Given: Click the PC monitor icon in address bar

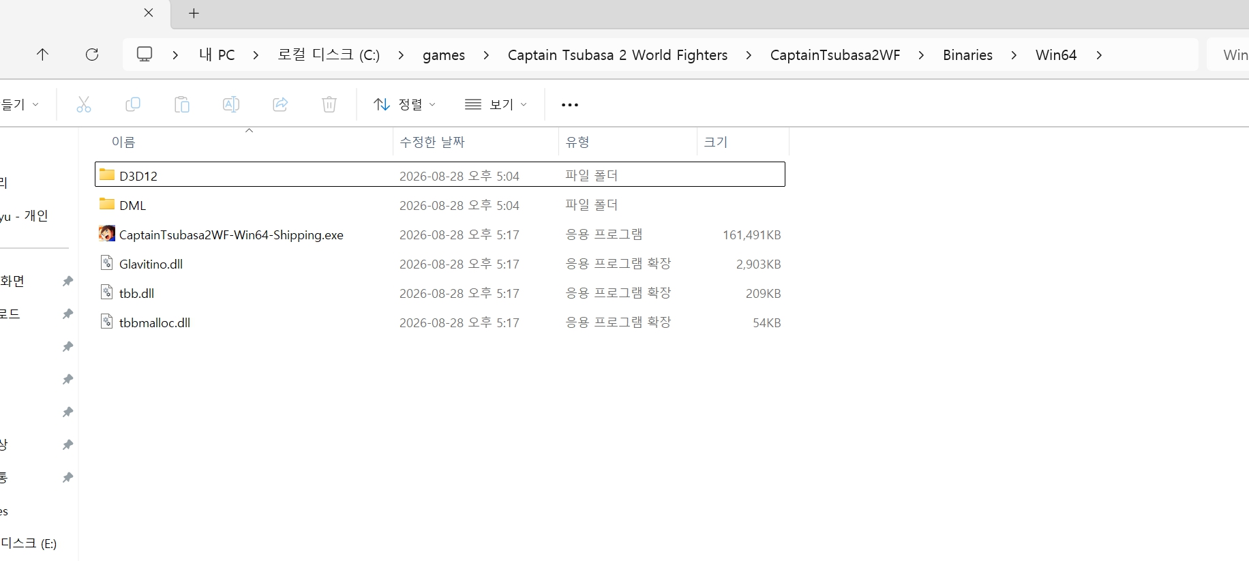Looking at the screenshot, I should coord(145,55).
